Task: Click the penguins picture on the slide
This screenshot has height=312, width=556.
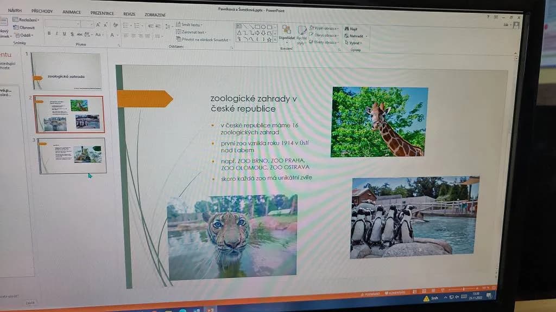Action: point(414,217)
